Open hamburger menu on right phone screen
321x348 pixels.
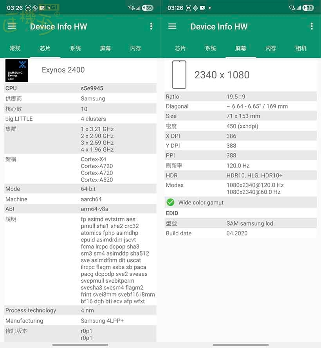tap(172, 26)
